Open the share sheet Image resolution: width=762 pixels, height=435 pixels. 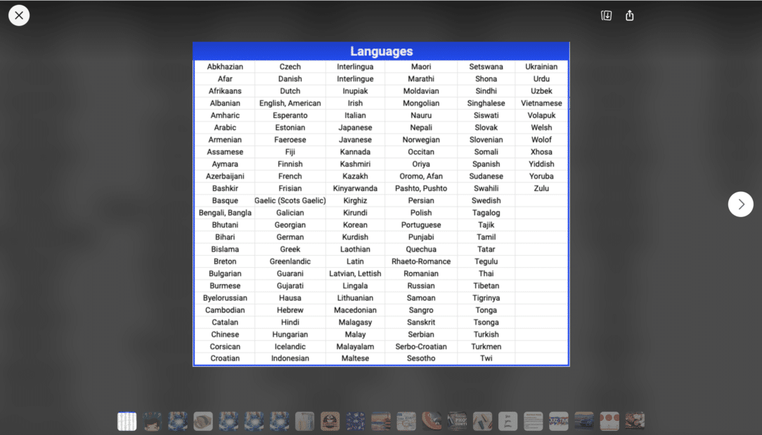[629, 15]
